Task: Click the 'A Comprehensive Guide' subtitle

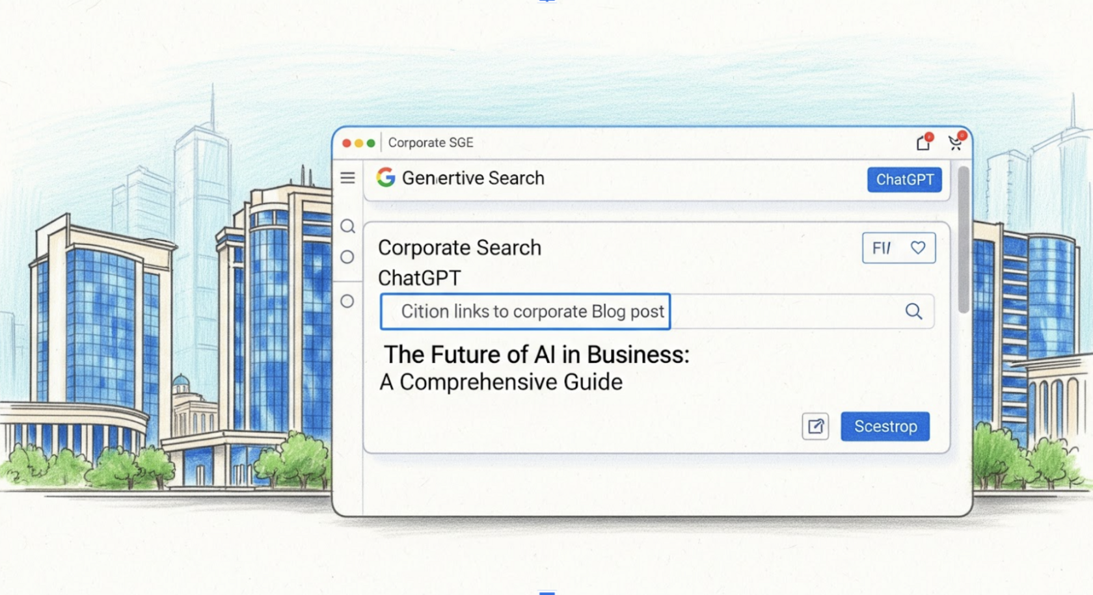Action: click(501, 382)
